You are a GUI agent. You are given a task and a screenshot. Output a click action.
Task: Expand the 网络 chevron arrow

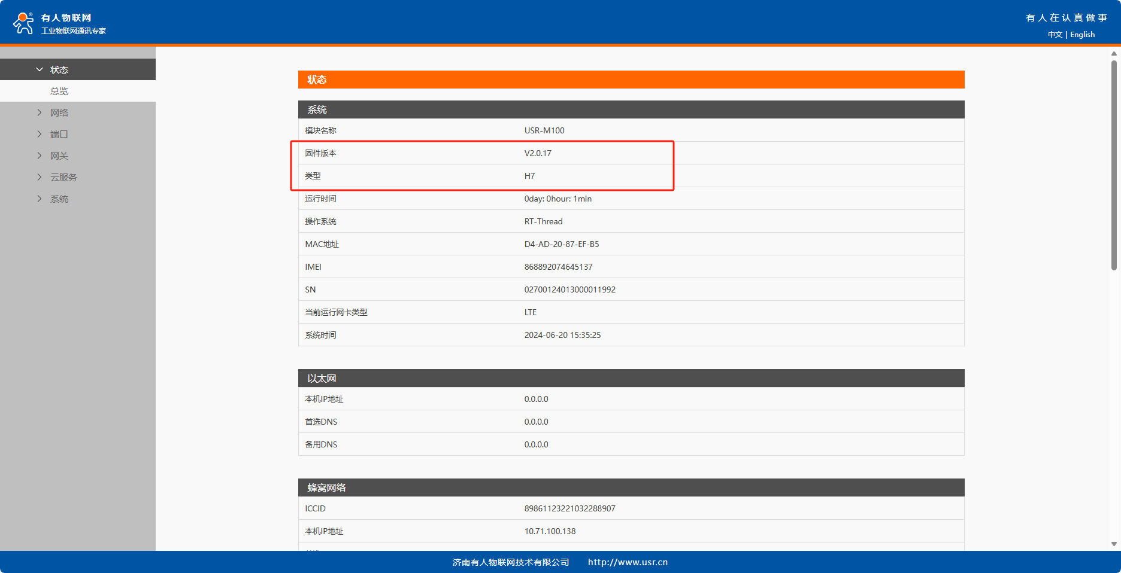tap(40, 112)
